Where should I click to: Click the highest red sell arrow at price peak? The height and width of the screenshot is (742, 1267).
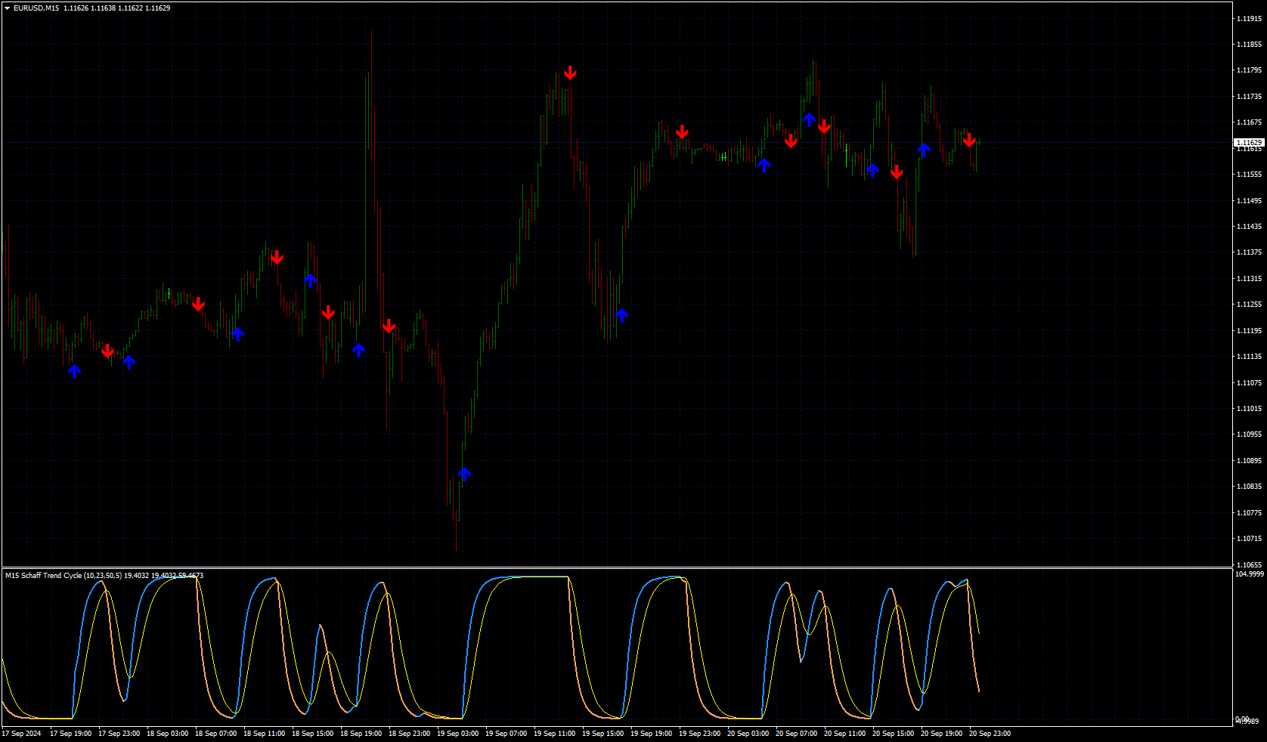point(570,73)
